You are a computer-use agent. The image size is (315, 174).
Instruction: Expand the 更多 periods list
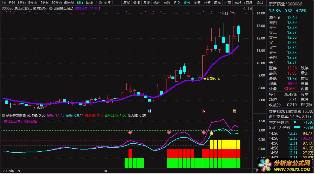109,3
